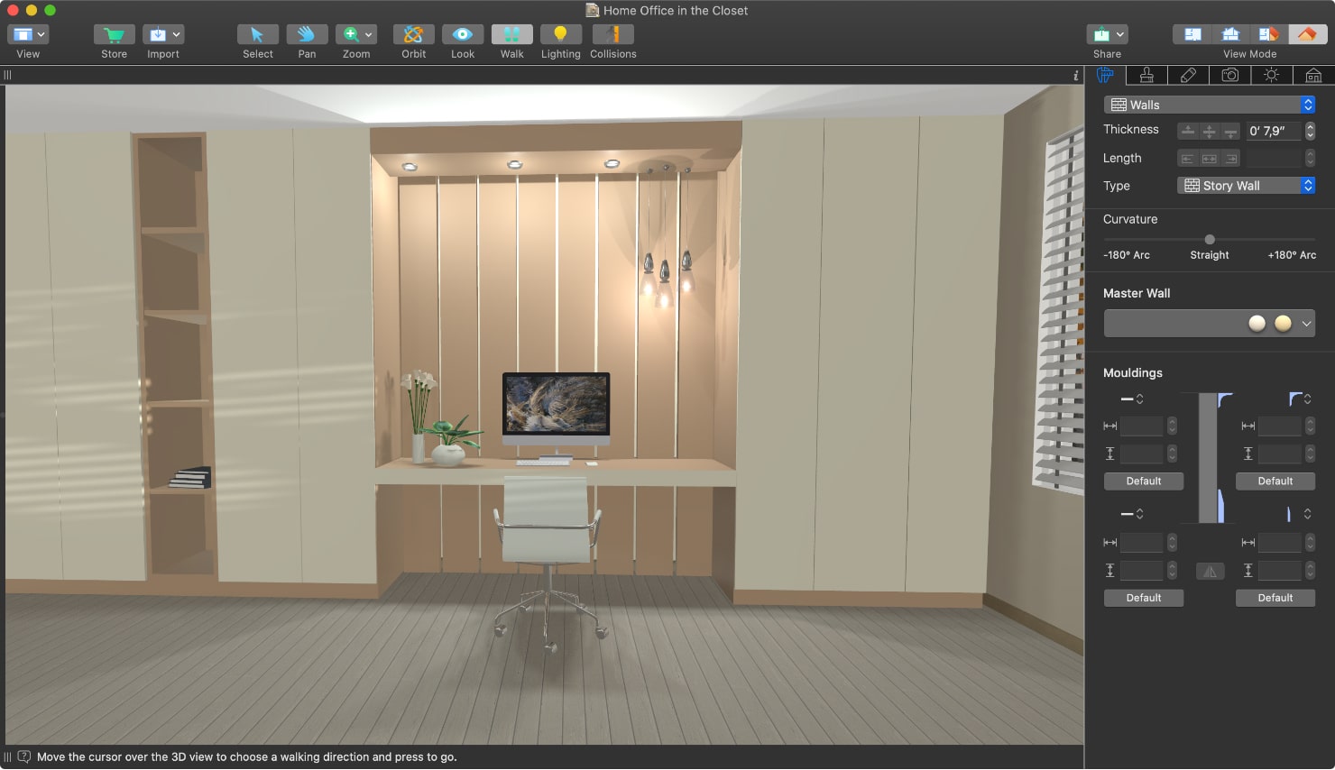Activate the Pan tool

pos(307,36)
